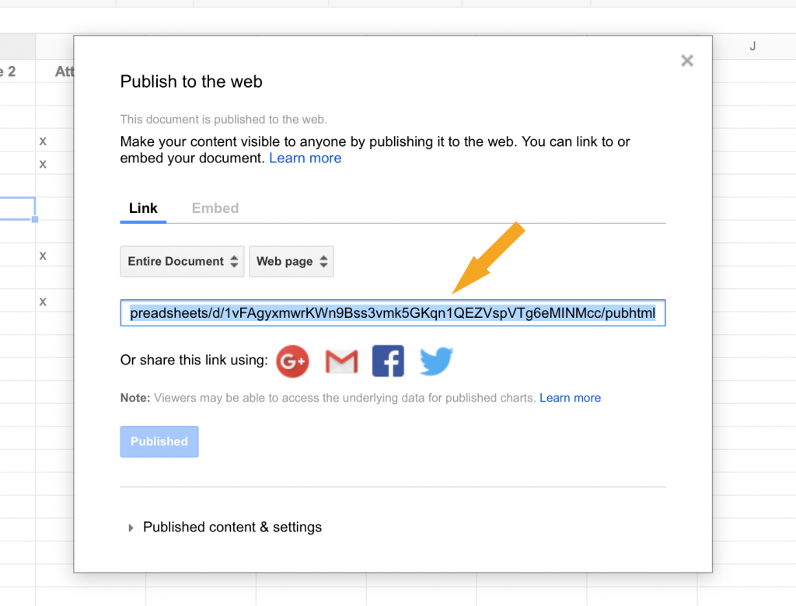Open the Learn more link in the Note
Image resolution: width=796 pixels, height=606 pixels.
(x=570, y=397)
